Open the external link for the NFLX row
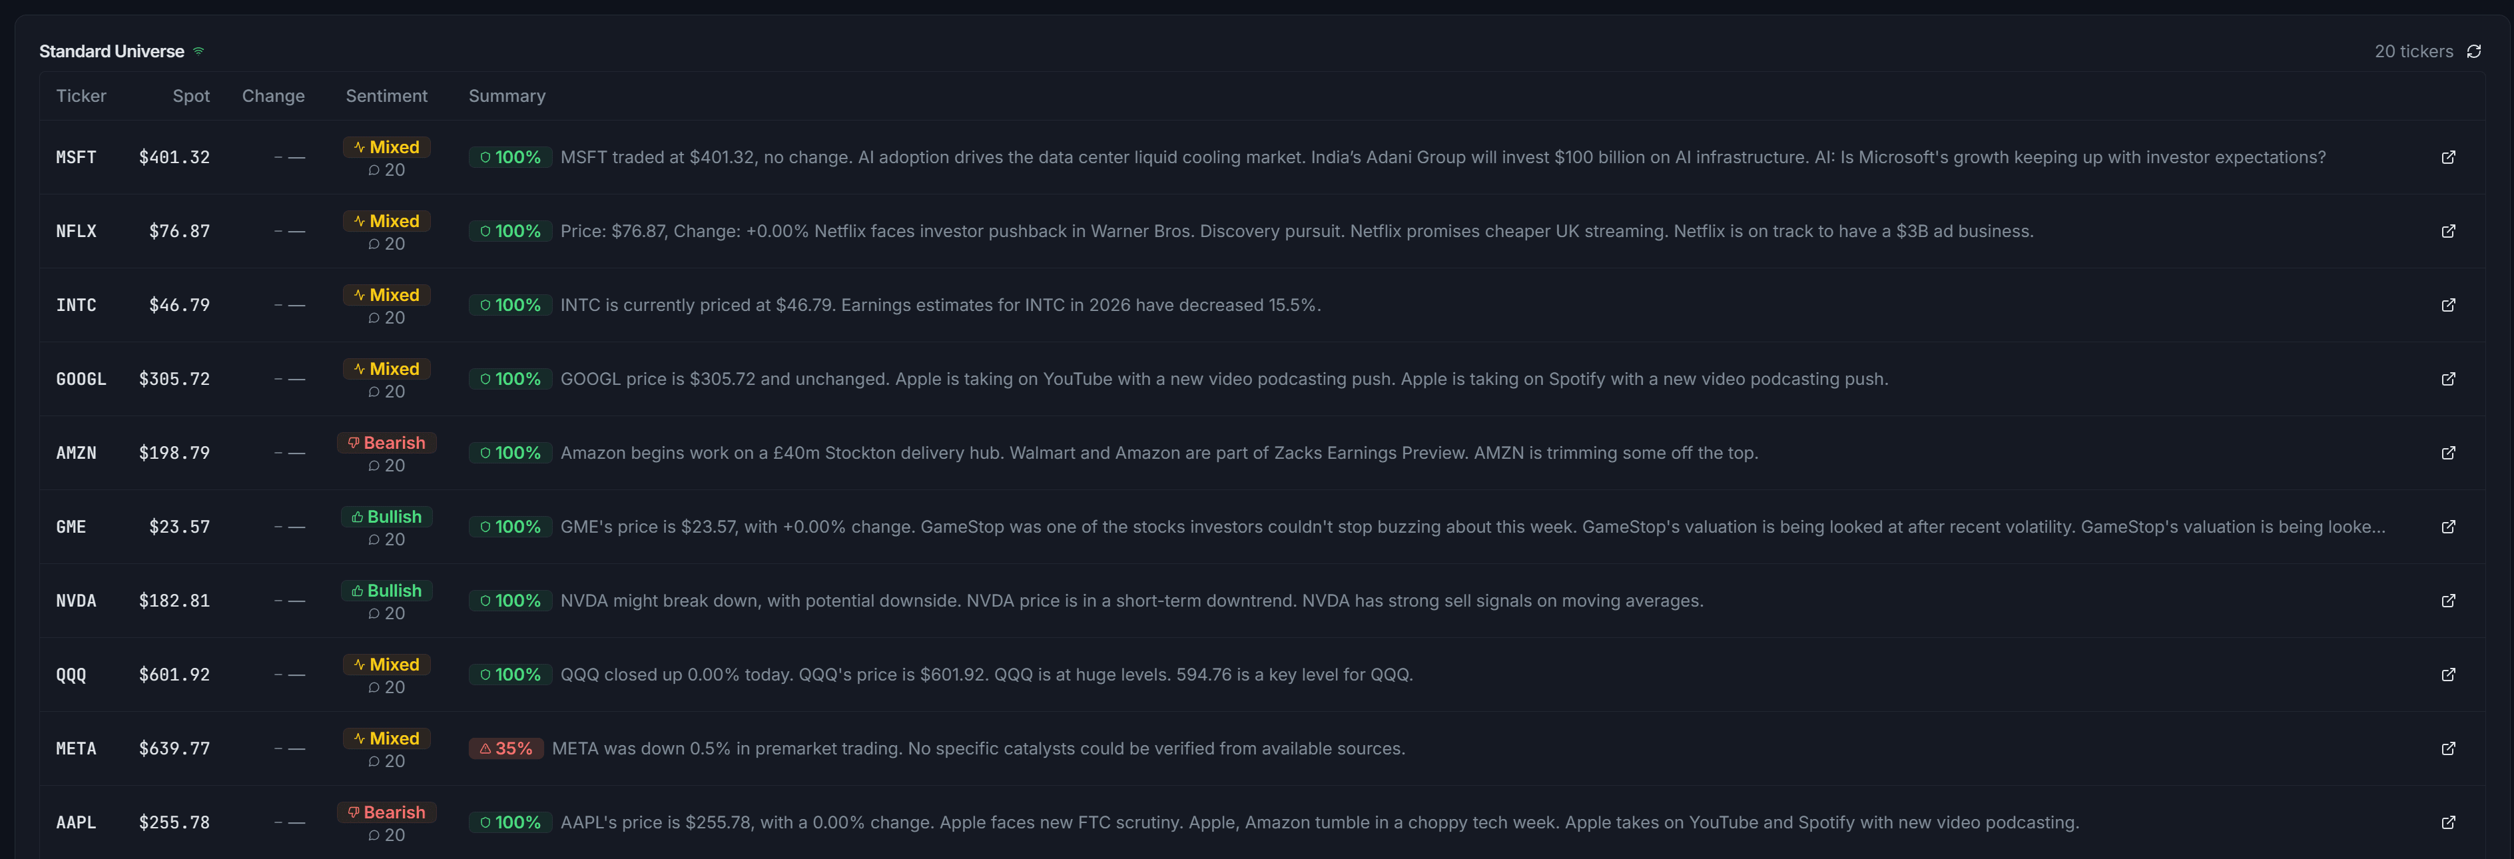 [2449, 231]
